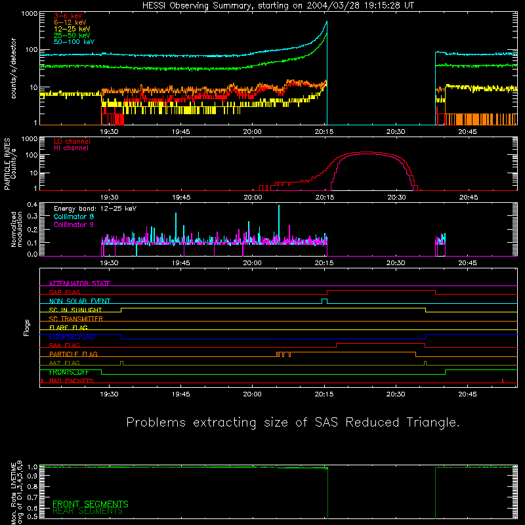Click the PARTICLE FLAG label

coord(73,354)
